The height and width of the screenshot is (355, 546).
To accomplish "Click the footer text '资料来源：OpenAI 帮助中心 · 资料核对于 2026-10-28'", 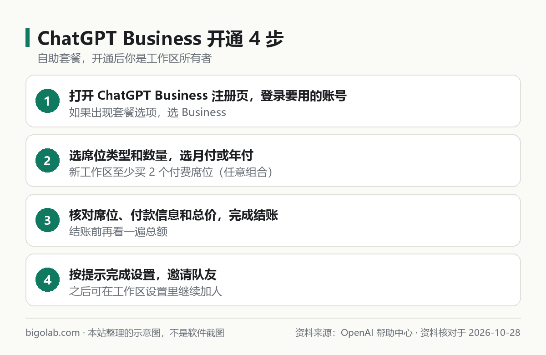I will 408,333.
